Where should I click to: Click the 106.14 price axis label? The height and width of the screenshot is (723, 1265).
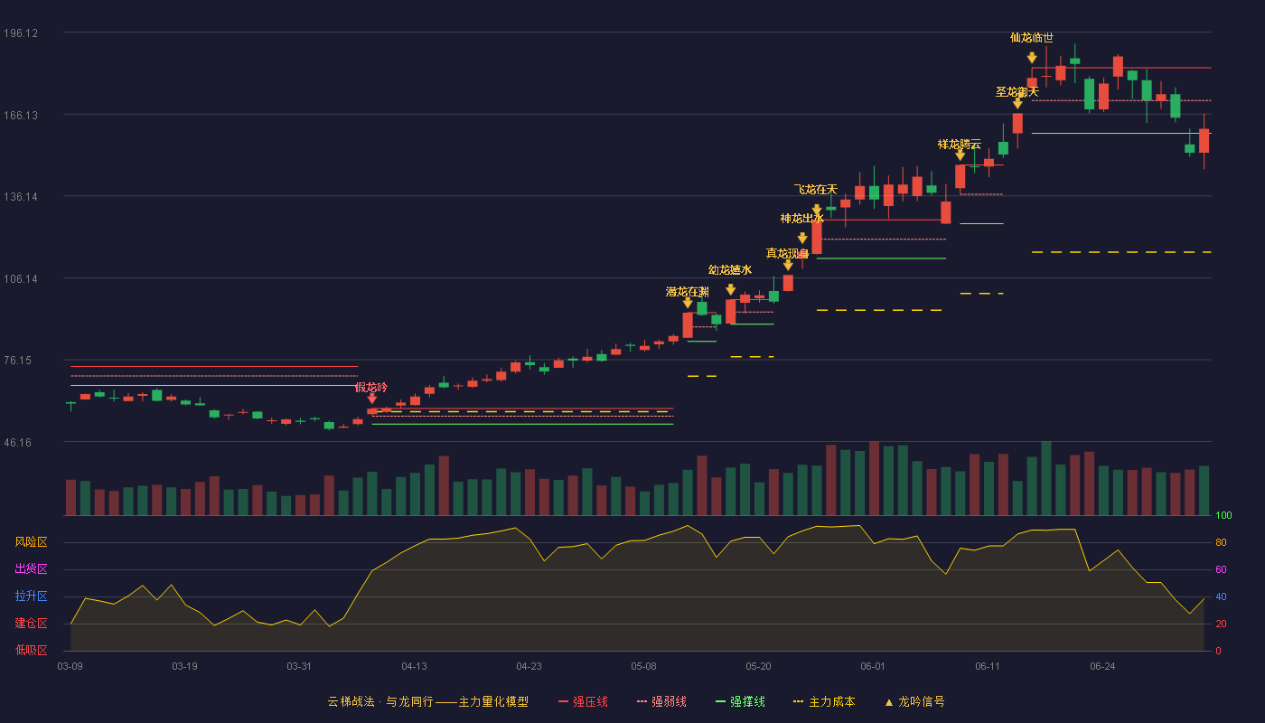[21, 279]
